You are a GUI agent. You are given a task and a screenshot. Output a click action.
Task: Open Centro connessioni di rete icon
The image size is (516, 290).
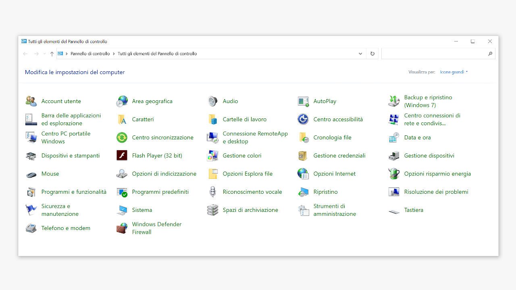point(394,119)
